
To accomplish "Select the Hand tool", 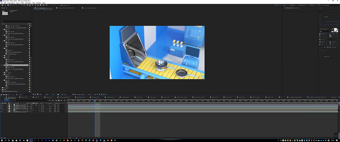I will pyautogui.click(x=8, y=5).
